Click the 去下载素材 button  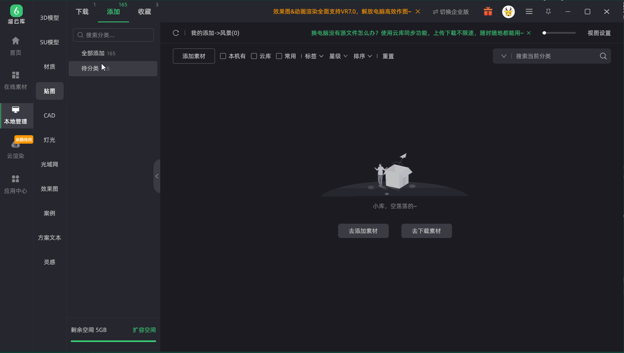coord(427,231)
